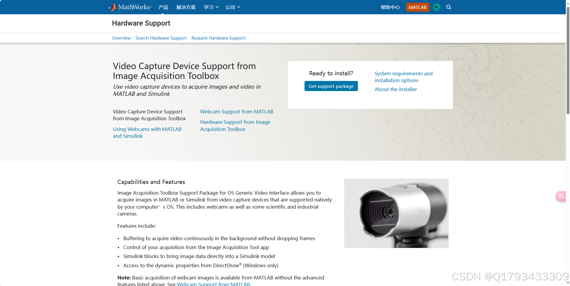The width and height of the screenshot is (570, 286).
Task: Open the MathWorks logo homepage
Action: click(130, 7)
